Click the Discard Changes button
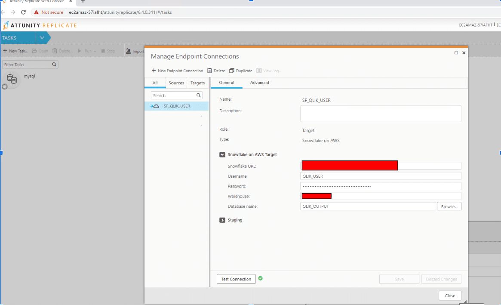 click(441, 279)
